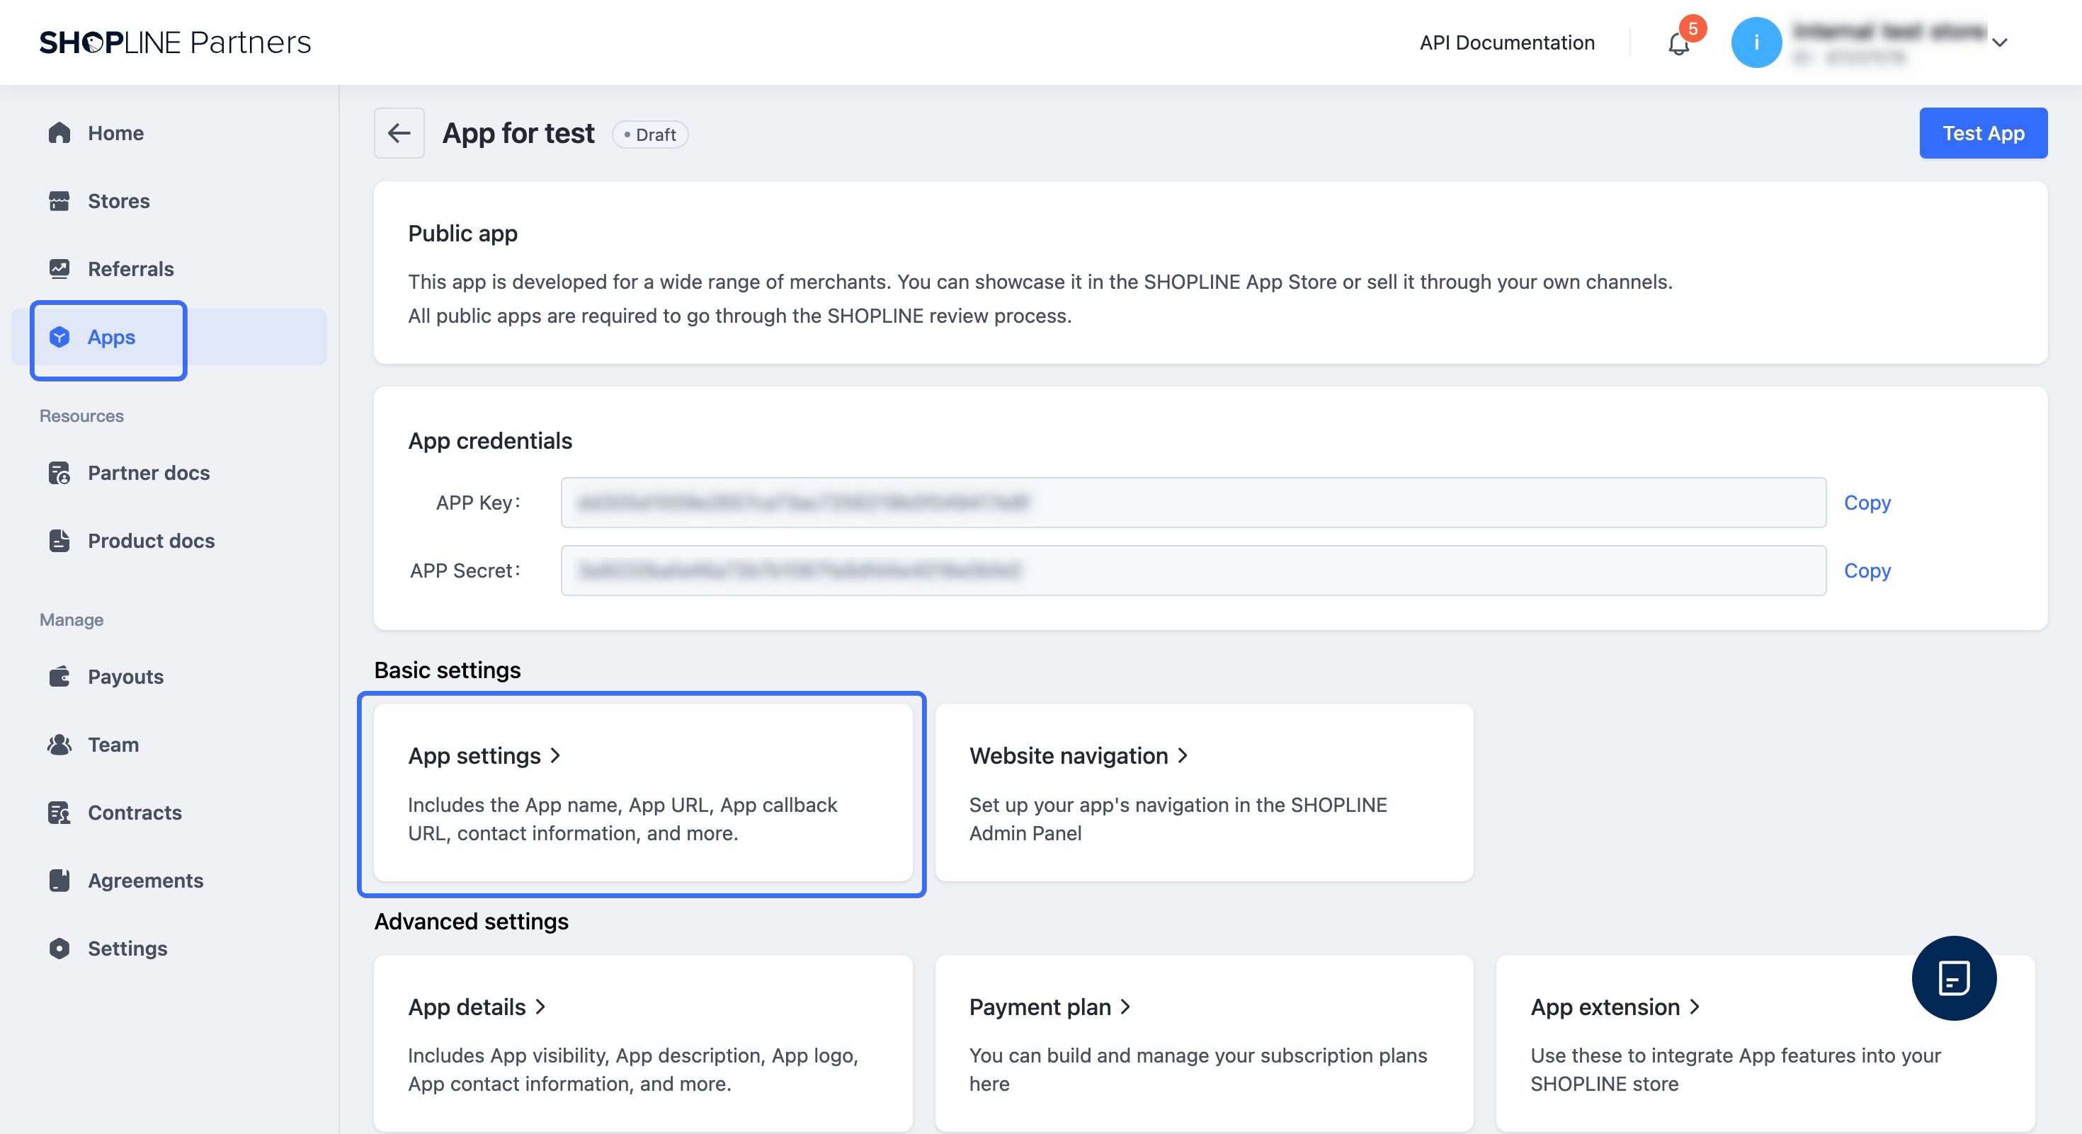Screen dimensions: 2082x1134
Task: Click inside the APP Secret field
Action: tap(1193, 571)
